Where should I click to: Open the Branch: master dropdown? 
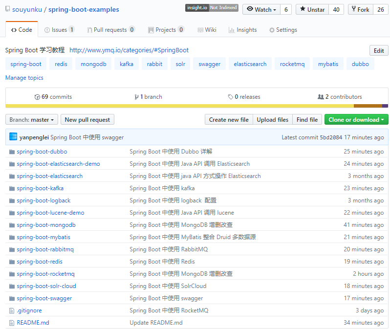[32, 120]
